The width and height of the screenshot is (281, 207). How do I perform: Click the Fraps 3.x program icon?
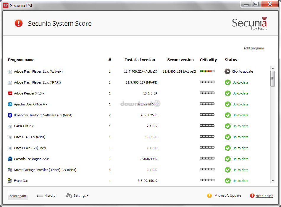click(10, 181)
